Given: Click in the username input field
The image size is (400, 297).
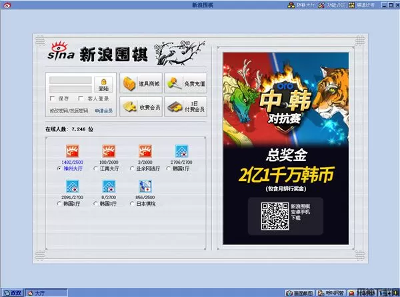Looking at the screenshot, I should click(x=71, y=80).
